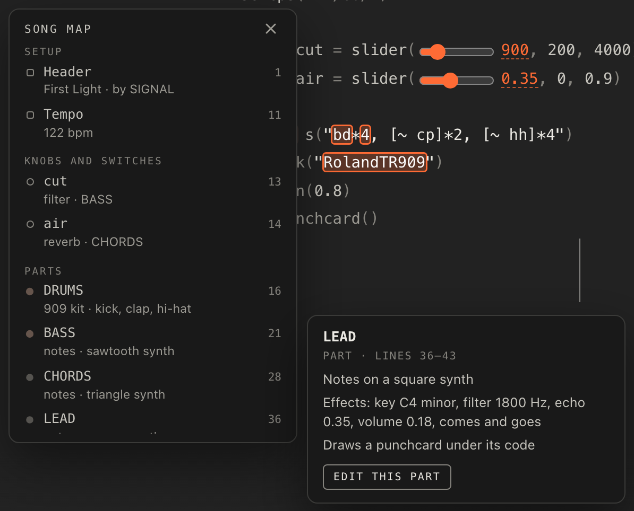Click the square icon beside Tempo
634x511 pixels.
coord(30,115)
